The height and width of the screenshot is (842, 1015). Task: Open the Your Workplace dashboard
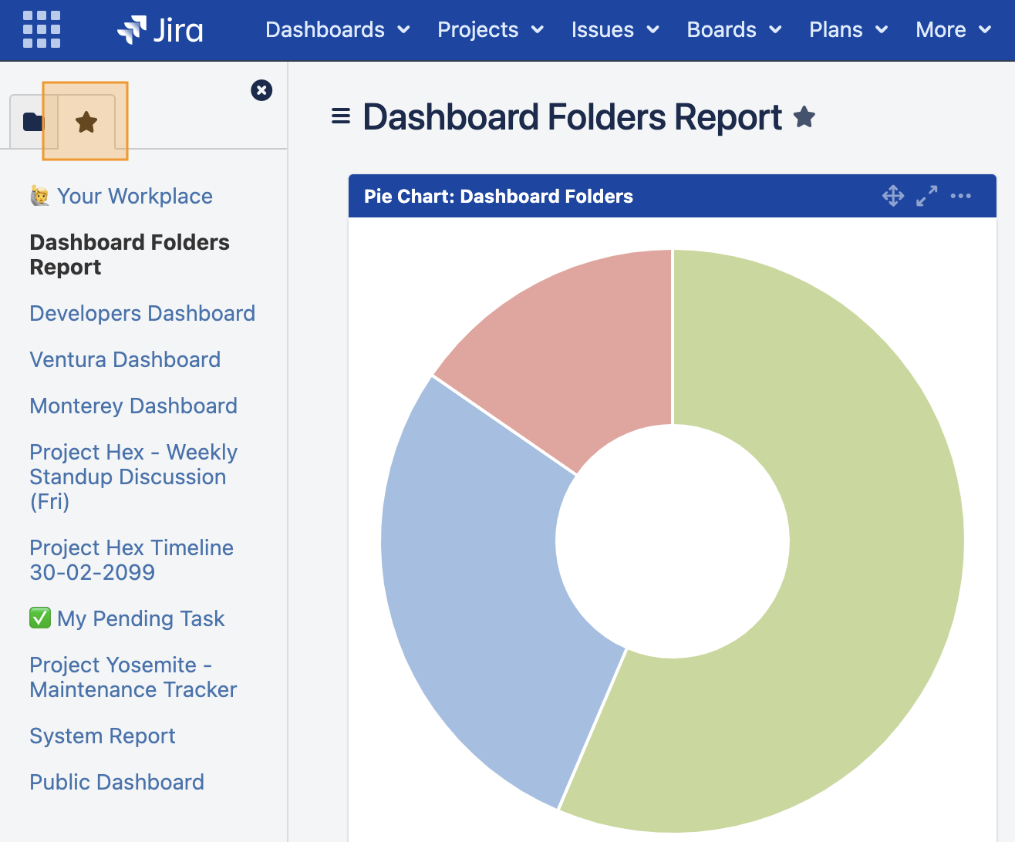(134, 196)
